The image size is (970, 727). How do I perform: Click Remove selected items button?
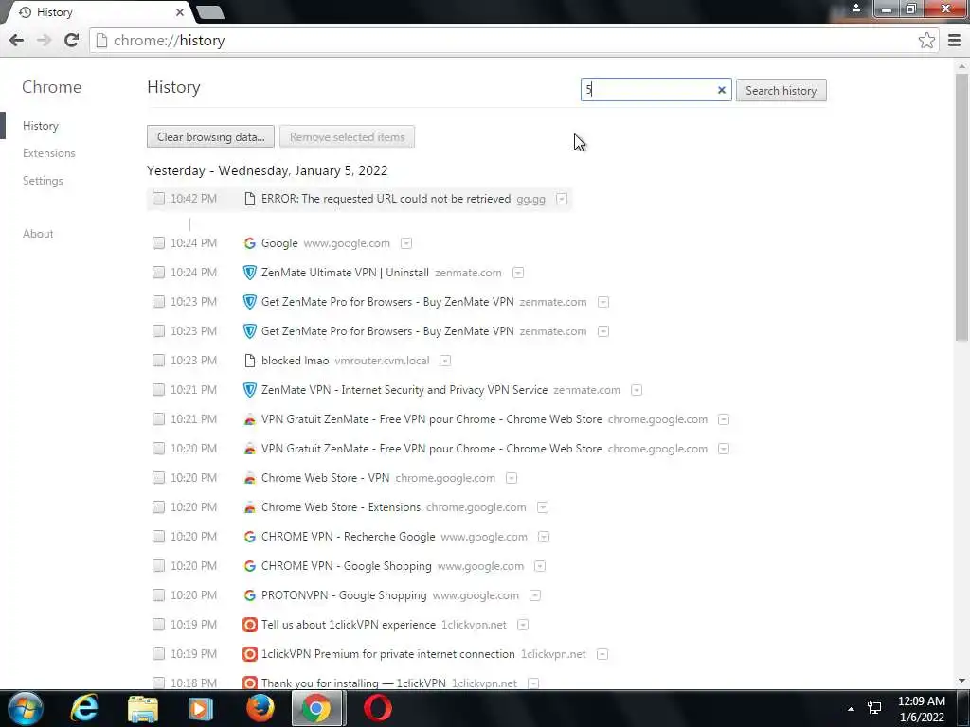pyautogui.click(x=347, y=136)
